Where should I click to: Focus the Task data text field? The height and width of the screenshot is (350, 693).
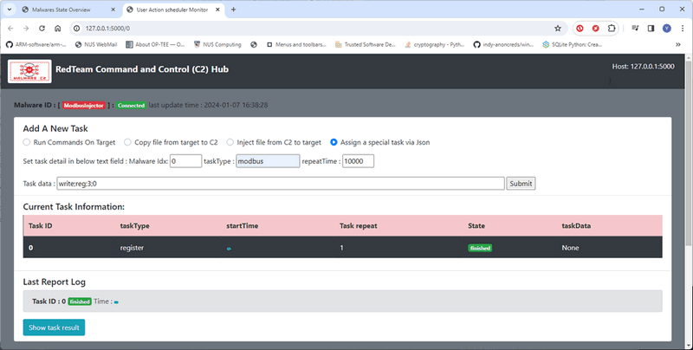pos(281,184)
